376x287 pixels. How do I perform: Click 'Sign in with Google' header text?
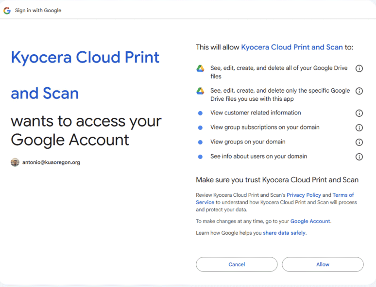[x=38, y=10]
